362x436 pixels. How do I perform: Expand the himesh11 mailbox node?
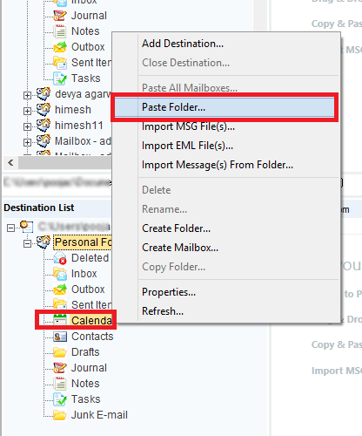[27, 126]
